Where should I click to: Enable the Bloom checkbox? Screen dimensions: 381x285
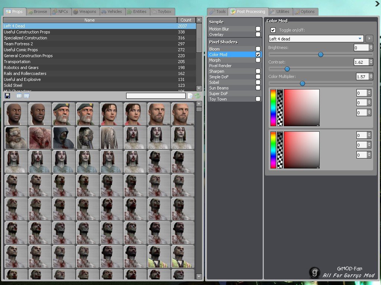[x=258, y=49]
